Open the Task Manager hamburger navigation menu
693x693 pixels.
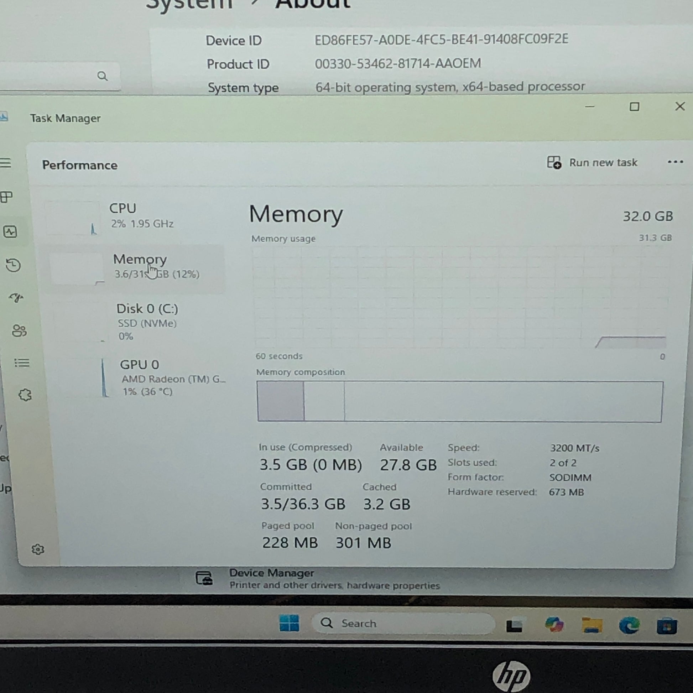tap(6, 163)
